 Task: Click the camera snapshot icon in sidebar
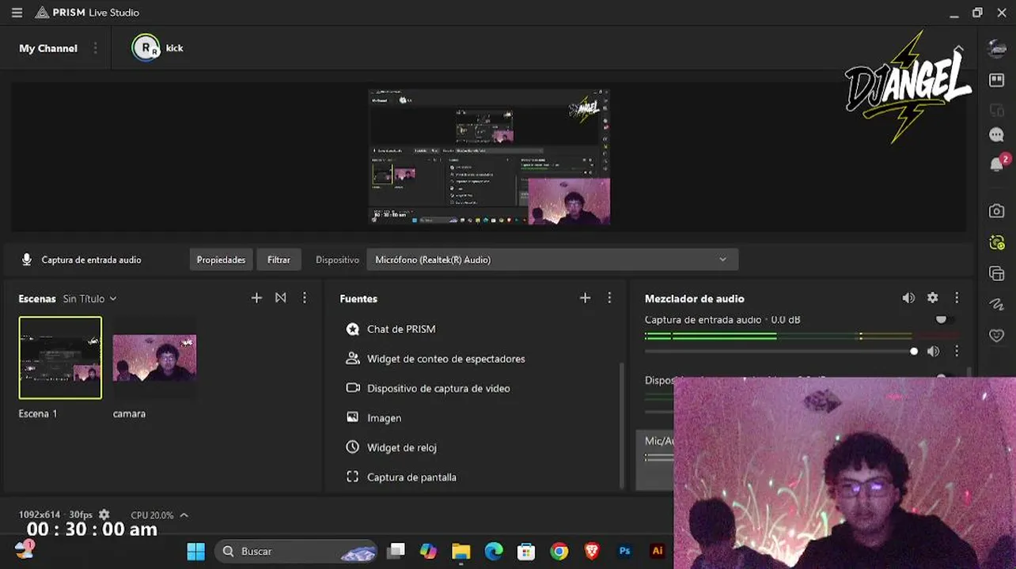point(997,211)
